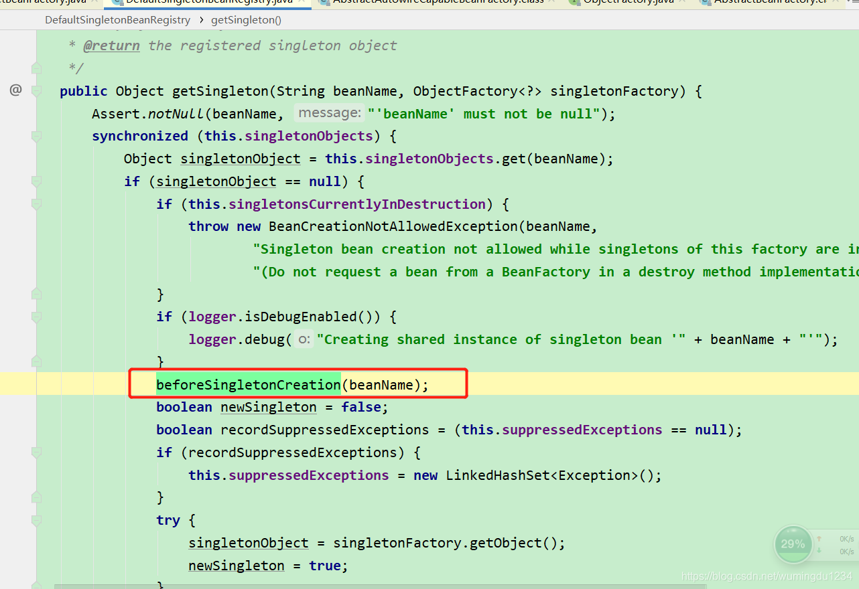859x589 pixels.
Task: Fold the 'if (singletonObject == null)' block
Action: [36, 181]
